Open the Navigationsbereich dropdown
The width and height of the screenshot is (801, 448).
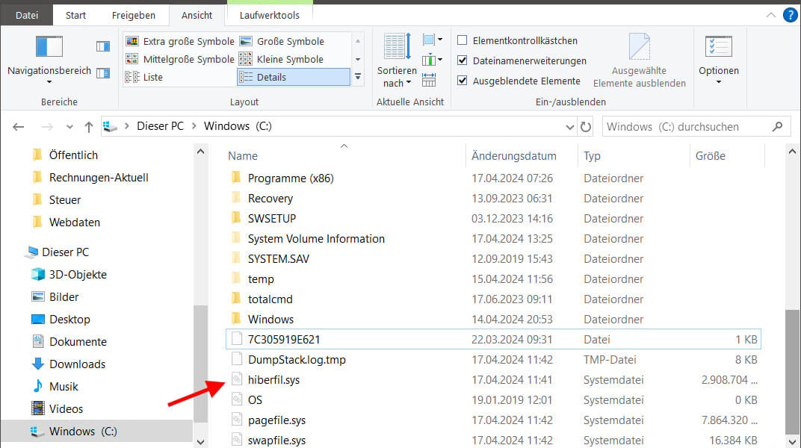tap(49, 59)
